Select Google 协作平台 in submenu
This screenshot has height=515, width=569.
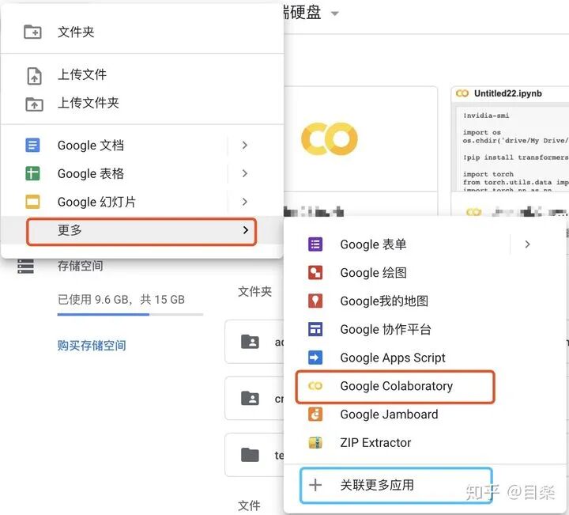click(x=424, y=329)
